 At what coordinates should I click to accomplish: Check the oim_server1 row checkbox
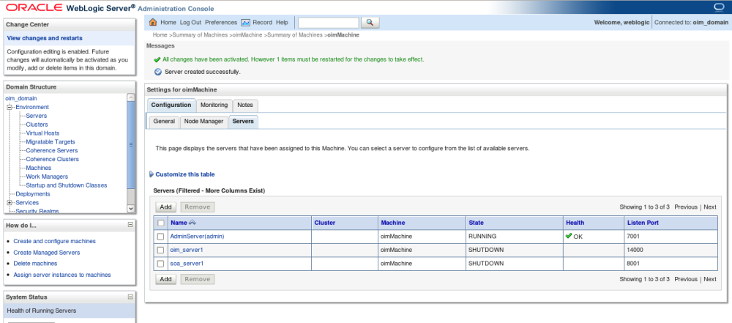(x=160, y=250)
